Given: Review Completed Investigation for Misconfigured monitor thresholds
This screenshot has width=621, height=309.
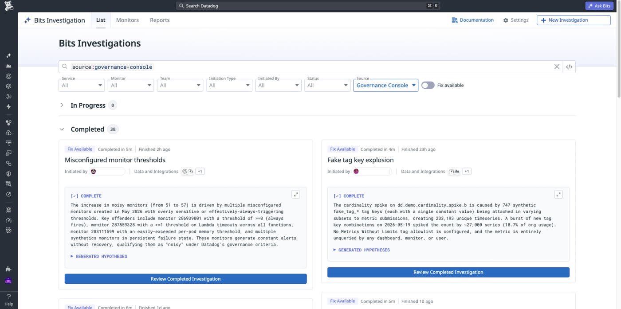Looking at the screenshot, I should tap(185, 279).
